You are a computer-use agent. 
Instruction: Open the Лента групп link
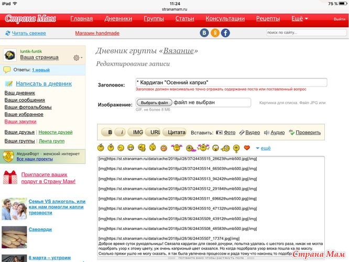pyautogui.click(x=52, y=141)
